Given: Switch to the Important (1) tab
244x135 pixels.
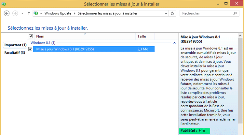Looking at the screenshot, I should point(15,45).
